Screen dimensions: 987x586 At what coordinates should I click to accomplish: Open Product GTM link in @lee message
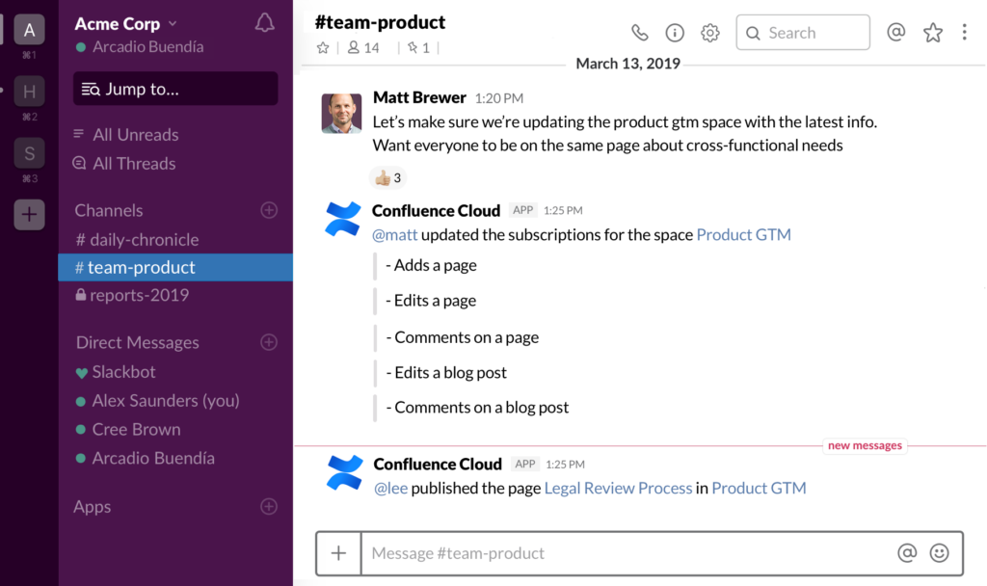pos(759,489)
